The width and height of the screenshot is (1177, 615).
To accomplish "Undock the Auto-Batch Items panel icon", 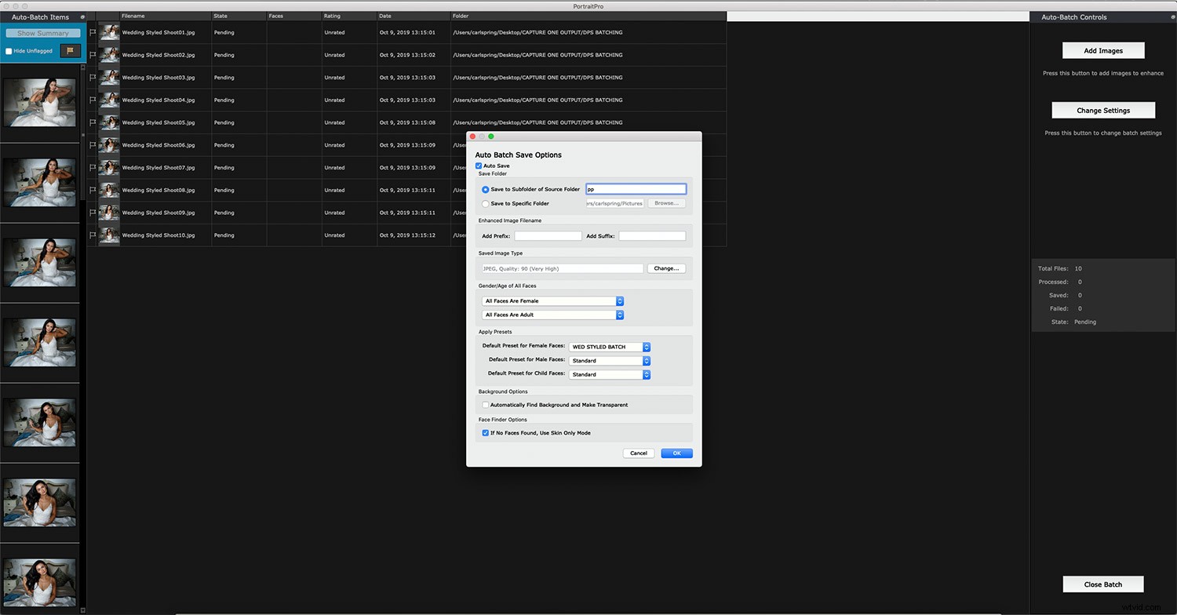I will 82,16.
